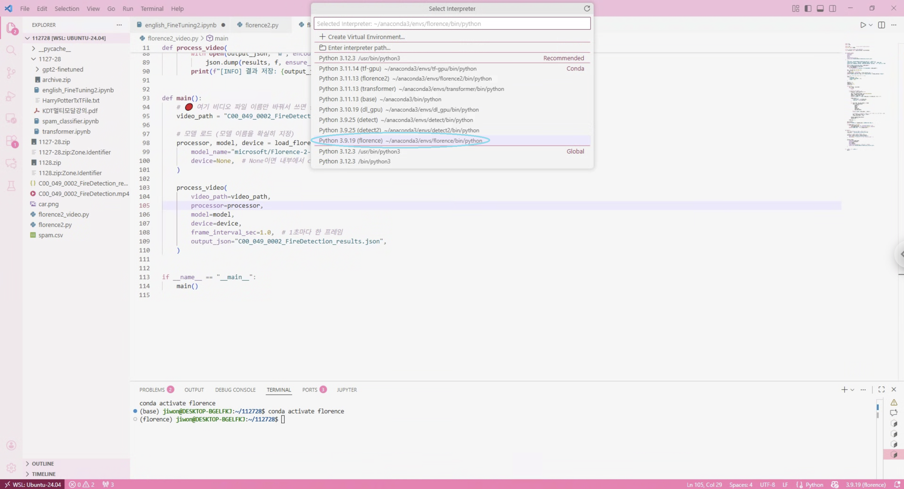Toggle the bottom panel layout button
904x489 pixels.
point(820,8)
